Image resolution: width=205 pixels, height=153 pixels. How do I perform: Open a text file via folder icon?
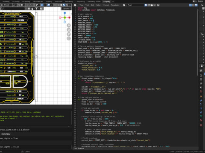point(152,5)
